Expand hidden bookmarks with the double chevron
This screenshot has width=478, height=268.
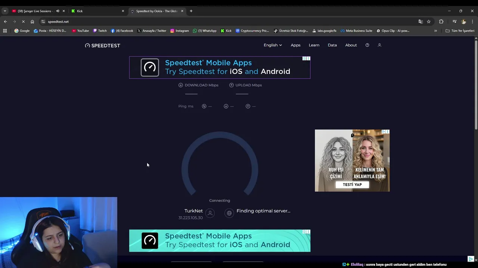tap(435, 31)
